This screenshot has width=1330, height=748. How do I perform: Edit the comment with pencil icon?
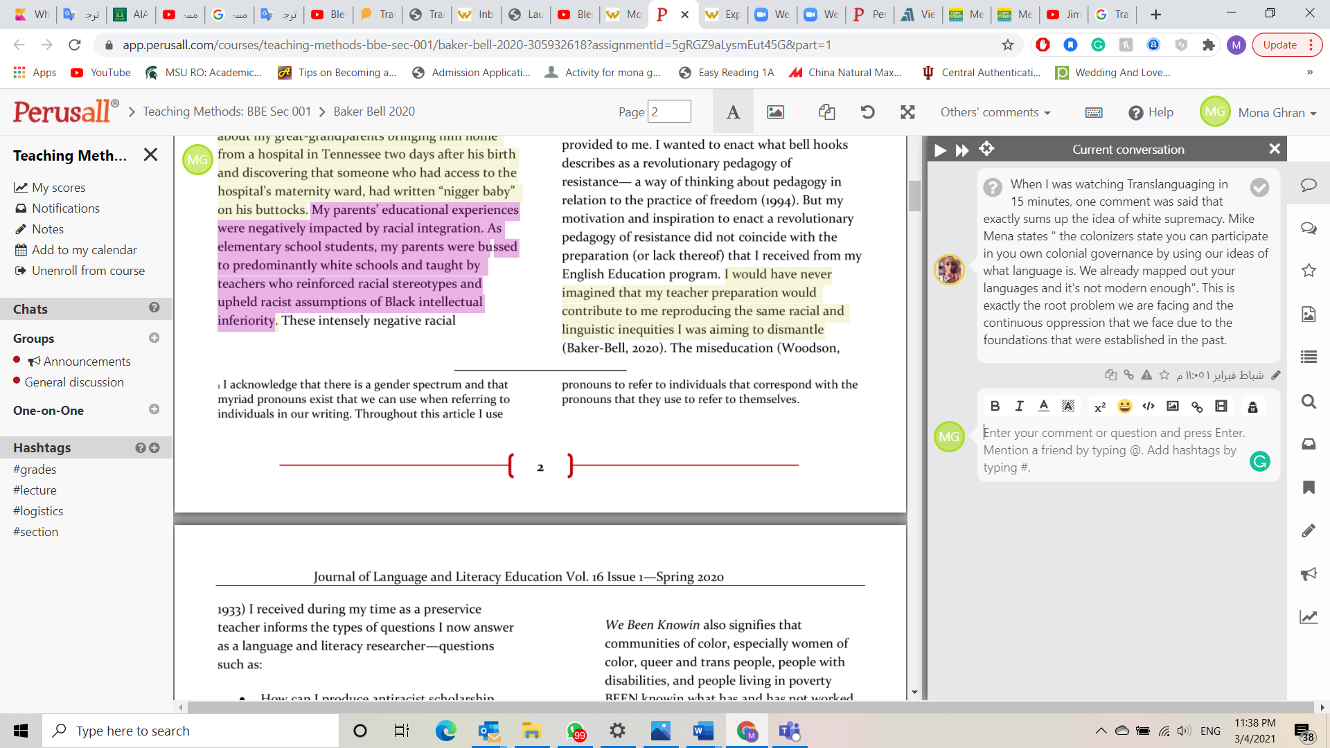[1276, 375]
